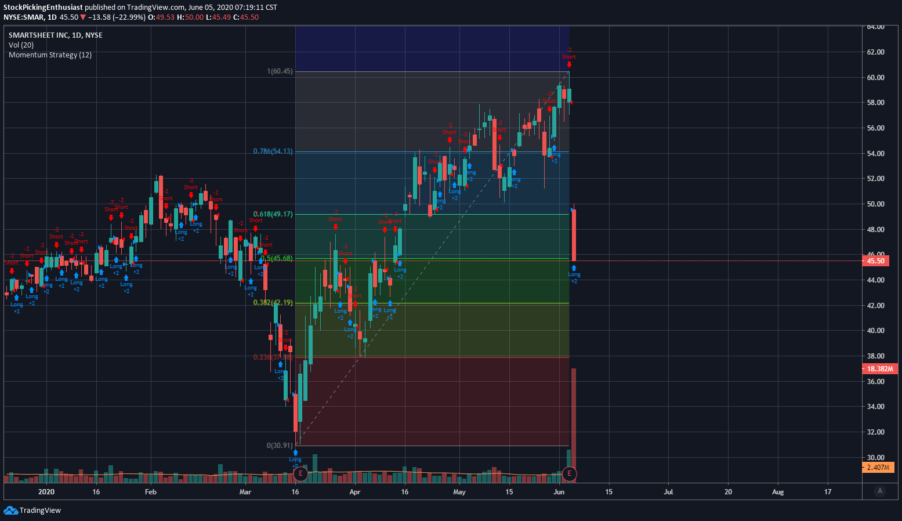Select the Fib level 0.786(54.13) label
902x521 pixels.
coord(273,151)
